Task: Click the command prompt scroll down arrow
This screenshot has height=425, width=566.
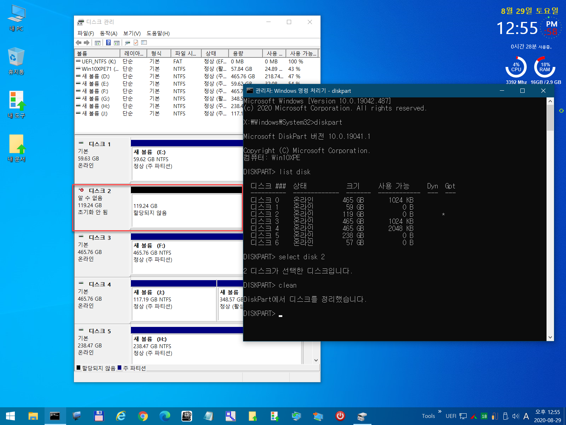Action: [x=550, y=338]
